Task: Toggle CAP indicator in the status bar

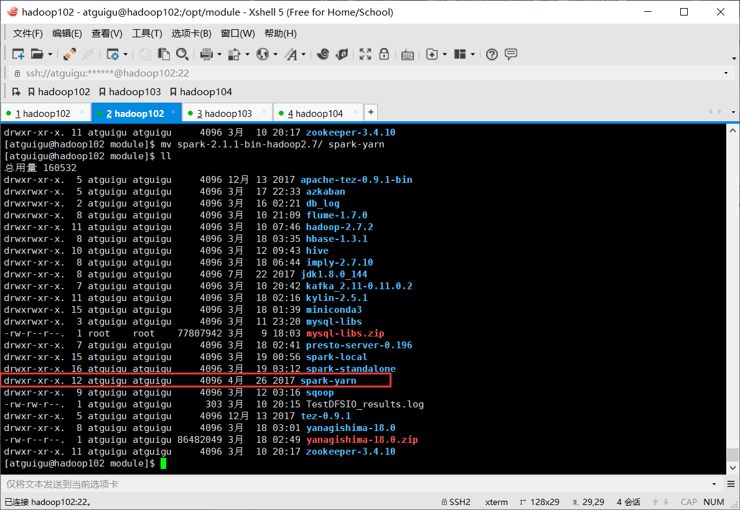Action: [x=688, y=502]
